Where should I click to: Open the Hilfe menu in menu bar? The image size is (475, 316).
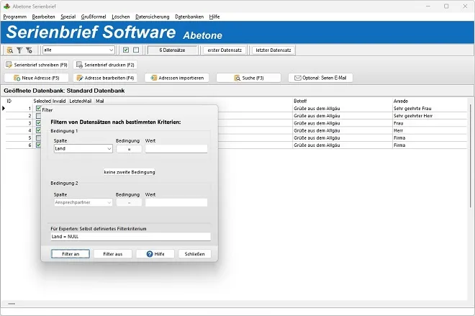pos(214,17)
